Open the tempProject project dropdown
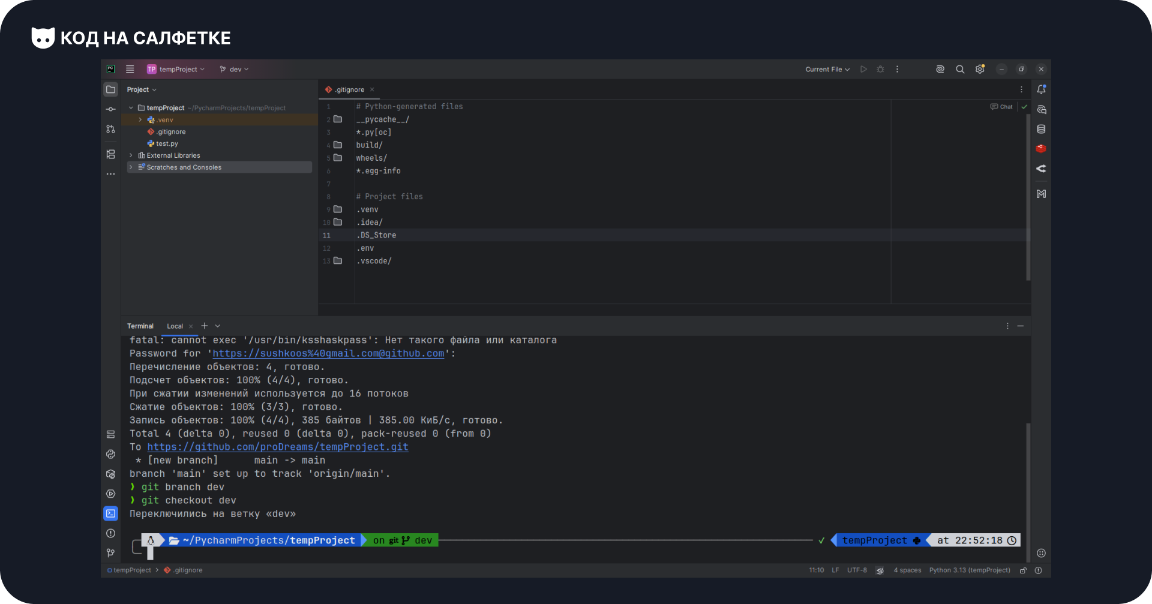The image size is (1152, 604). tap(175, 69)
